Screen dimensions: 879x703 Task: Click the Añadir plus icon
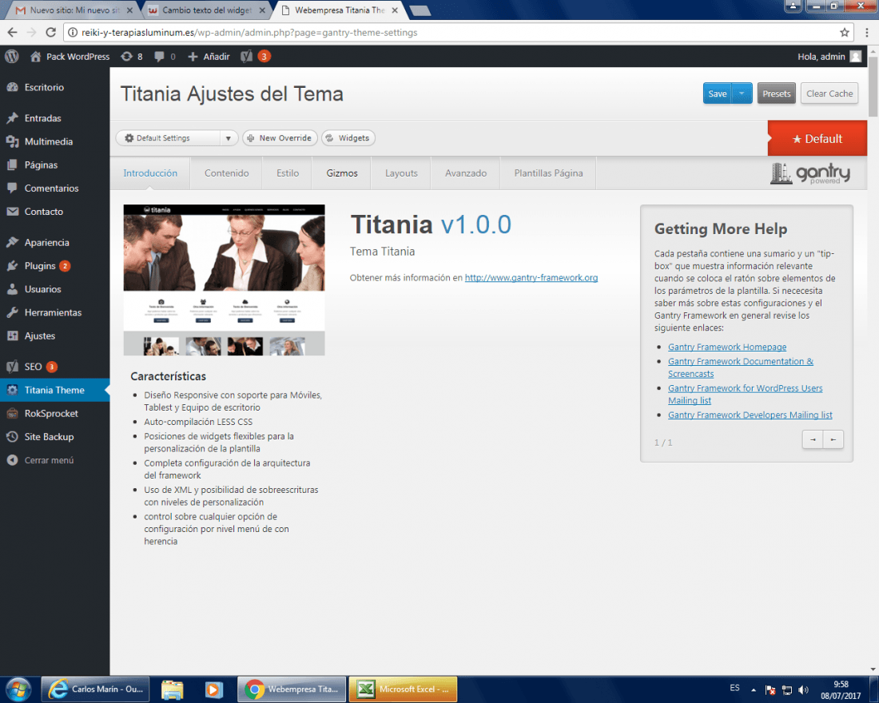193,57
